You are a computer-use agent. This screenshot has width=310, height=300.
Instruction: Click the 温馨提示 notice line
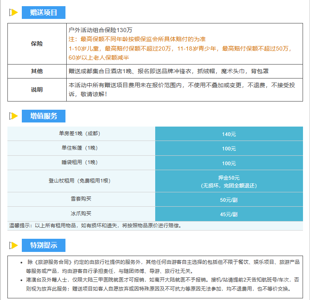95,226
